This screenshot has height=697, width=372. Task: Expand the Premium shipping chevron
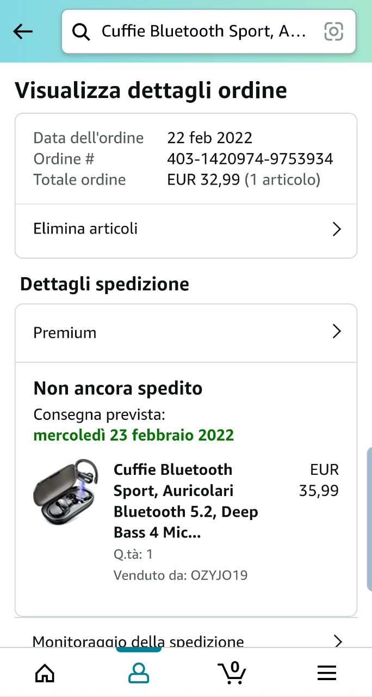click(x=337, y=332)
